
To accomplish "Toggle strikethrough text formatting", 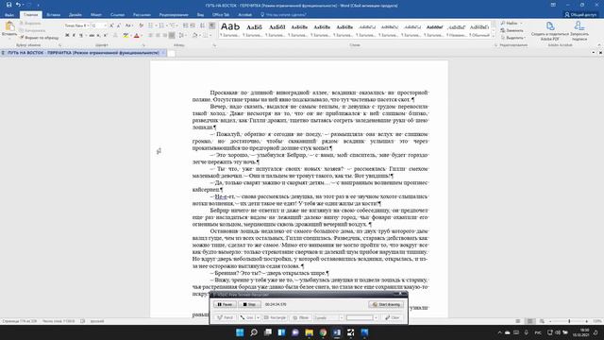I will (92, 36).
